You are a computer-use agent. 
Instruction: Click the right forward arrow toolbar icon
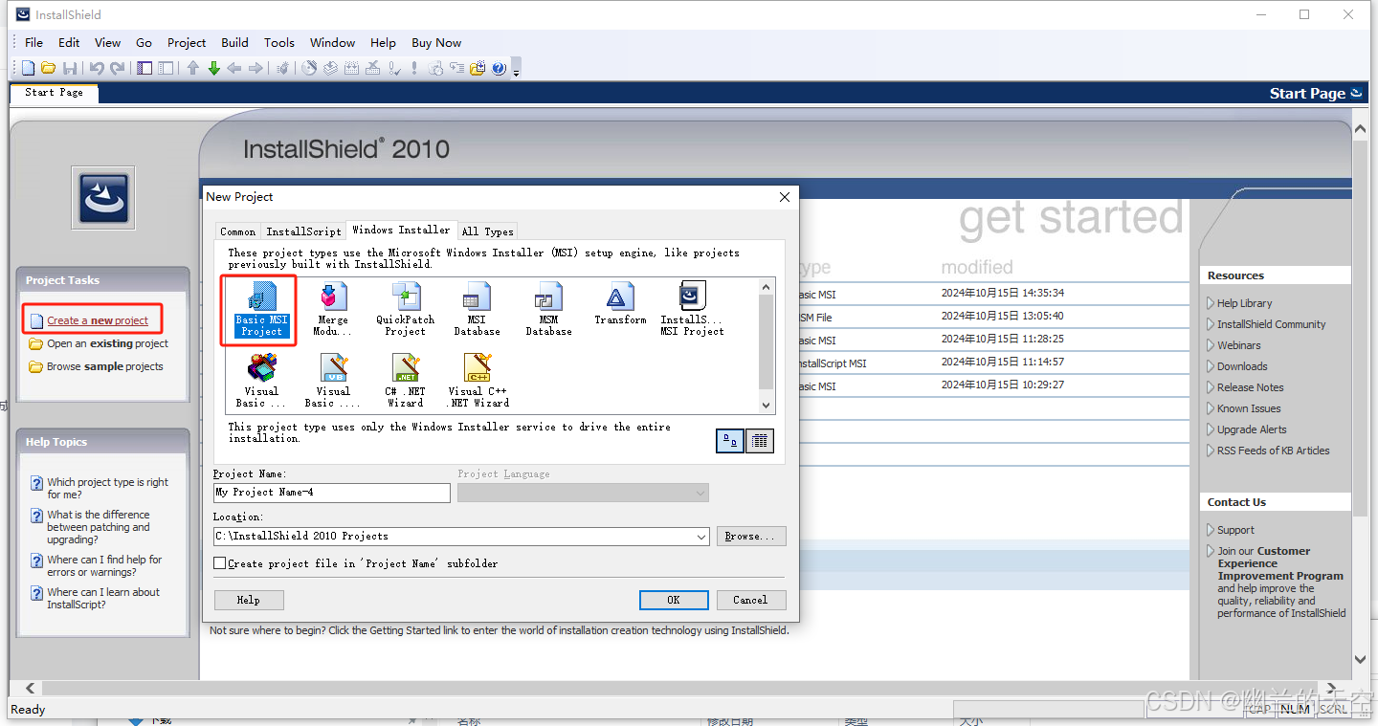pos(256,68)
